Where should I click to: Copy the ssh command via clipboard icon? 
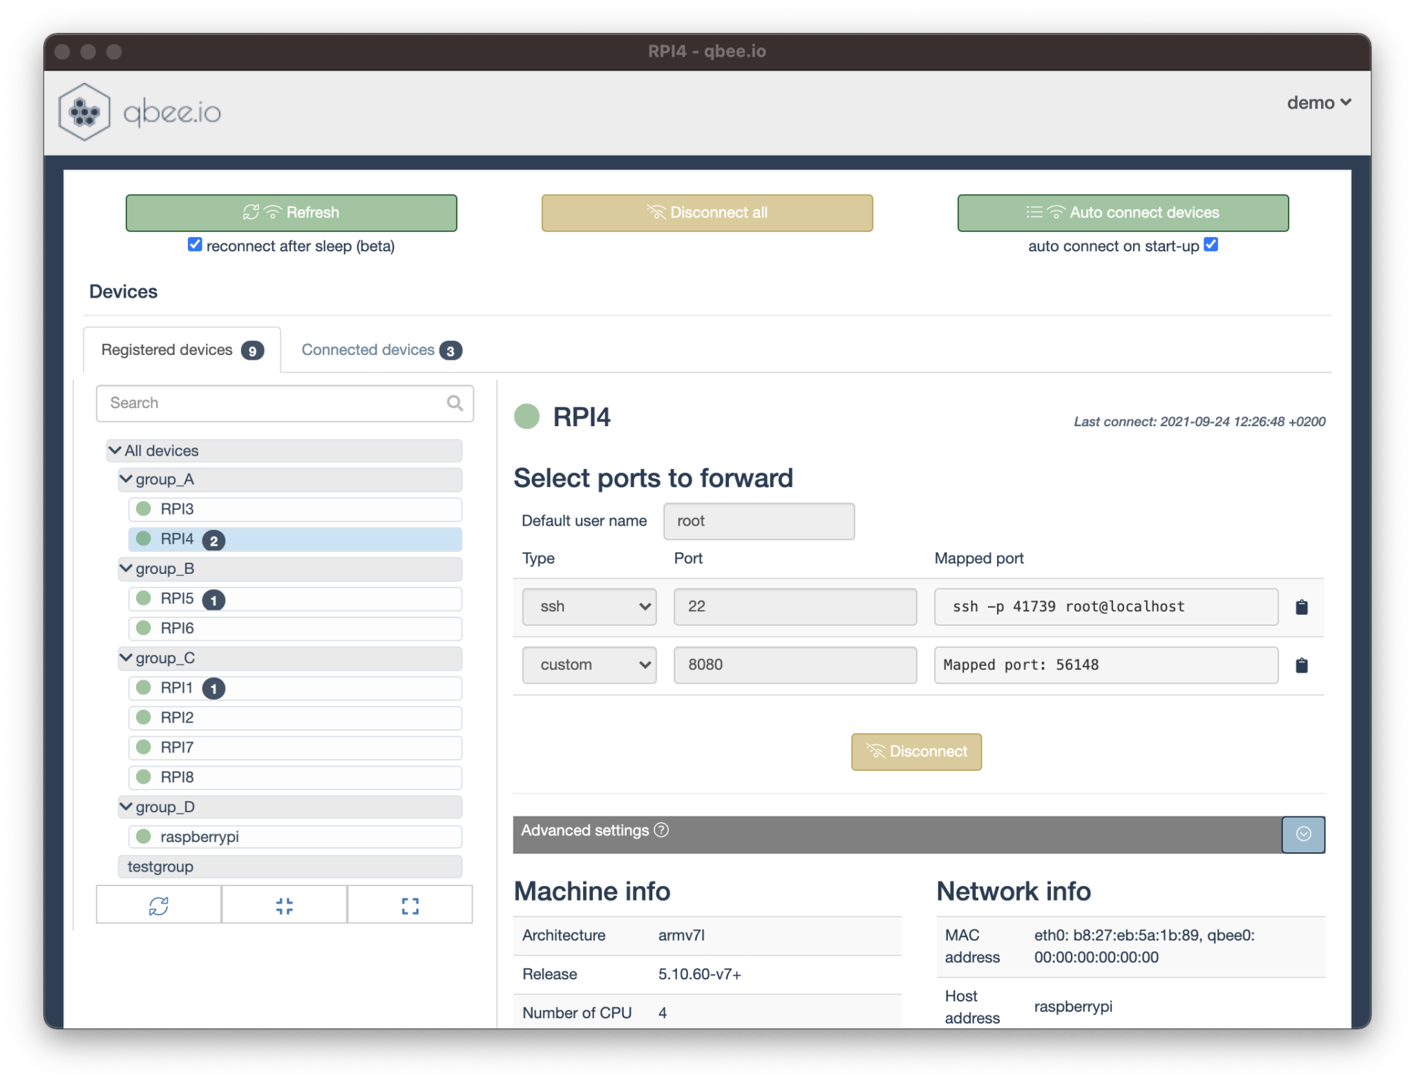coord(1301,606)
